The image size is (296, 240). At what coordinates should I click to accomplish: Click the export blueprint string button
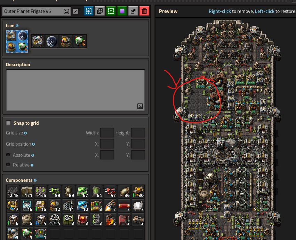click(133, 11)
